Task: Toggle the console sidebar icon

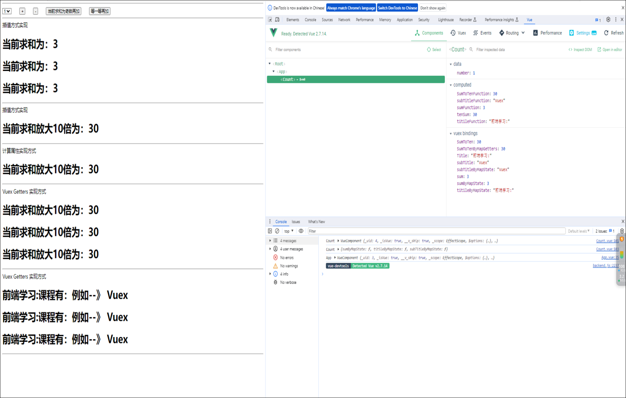Action: (x=270, y=231)
